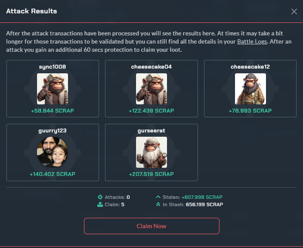Click the sync1008 username
This screenshot has height=248, width=303.
point(53,67)
